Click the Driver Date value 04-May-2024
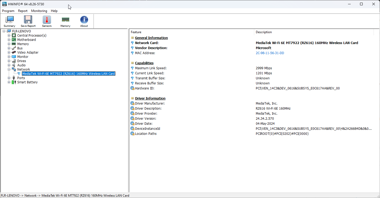 265,124
